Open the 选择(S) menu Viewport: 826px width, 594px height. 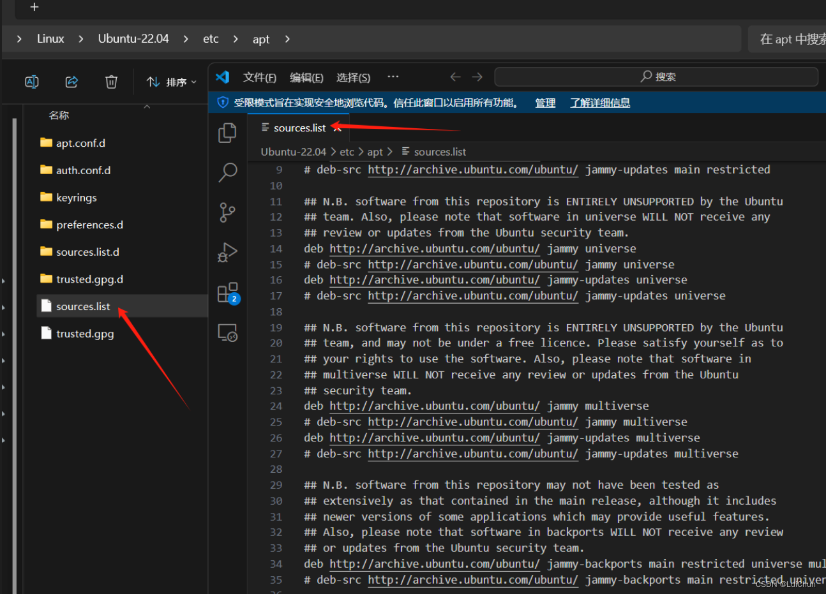click(353, 77)
